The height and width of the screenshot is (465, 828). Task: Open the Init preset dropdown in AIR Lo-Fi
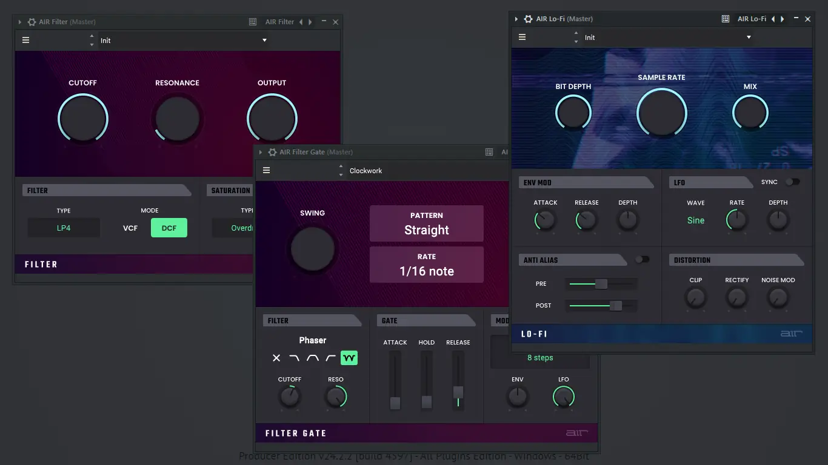(667, 38)
